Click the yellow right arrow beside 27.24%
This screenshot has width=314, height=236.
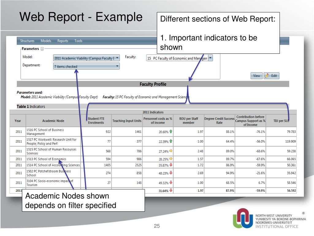171,151
